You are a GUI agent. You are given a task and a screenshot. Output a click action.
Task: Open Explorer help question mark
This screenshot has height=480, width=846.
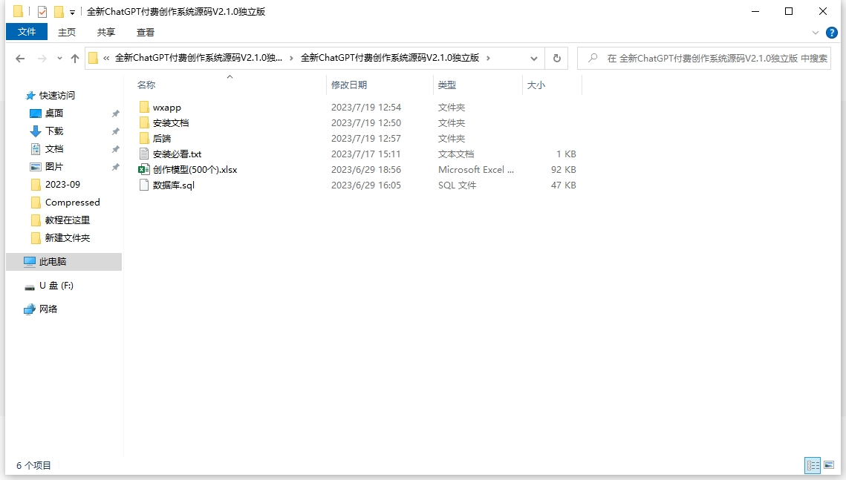[832, 33]
